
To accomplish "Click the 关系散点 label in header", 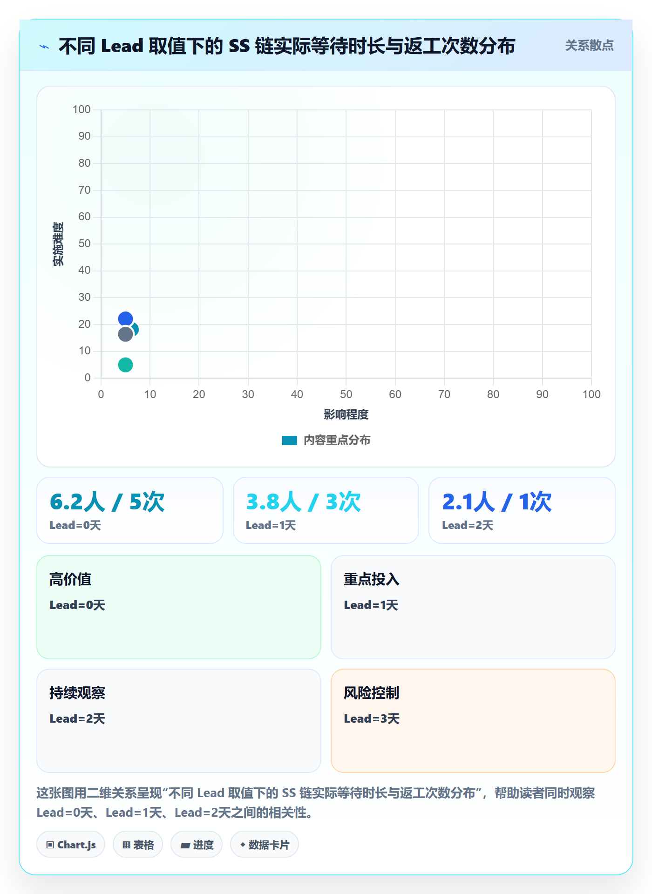I will point(589,46).
